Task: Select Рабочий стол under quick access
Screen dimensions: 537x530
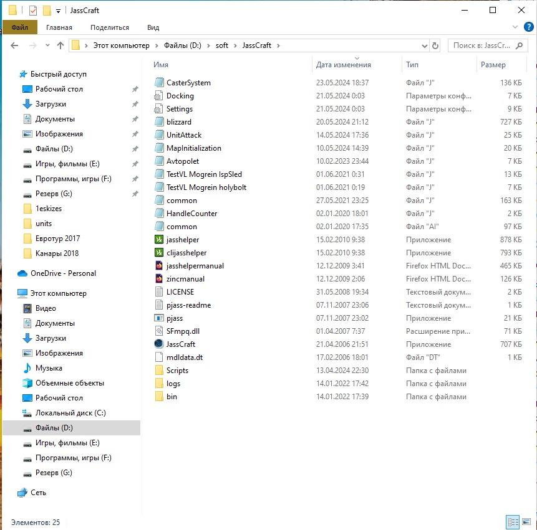Action: click(x=59, y=89)
